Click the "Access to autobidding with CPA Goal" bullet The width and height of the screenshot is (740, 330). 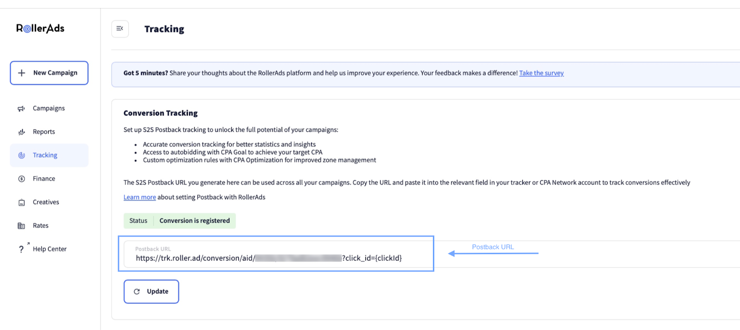tap(233, 152)
